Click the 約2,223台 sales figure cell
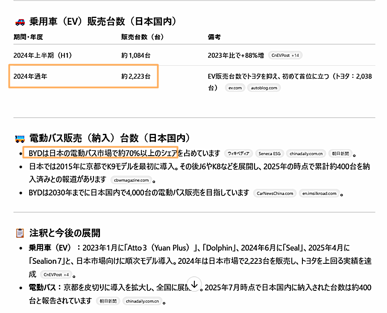 [x=136, y=77]
